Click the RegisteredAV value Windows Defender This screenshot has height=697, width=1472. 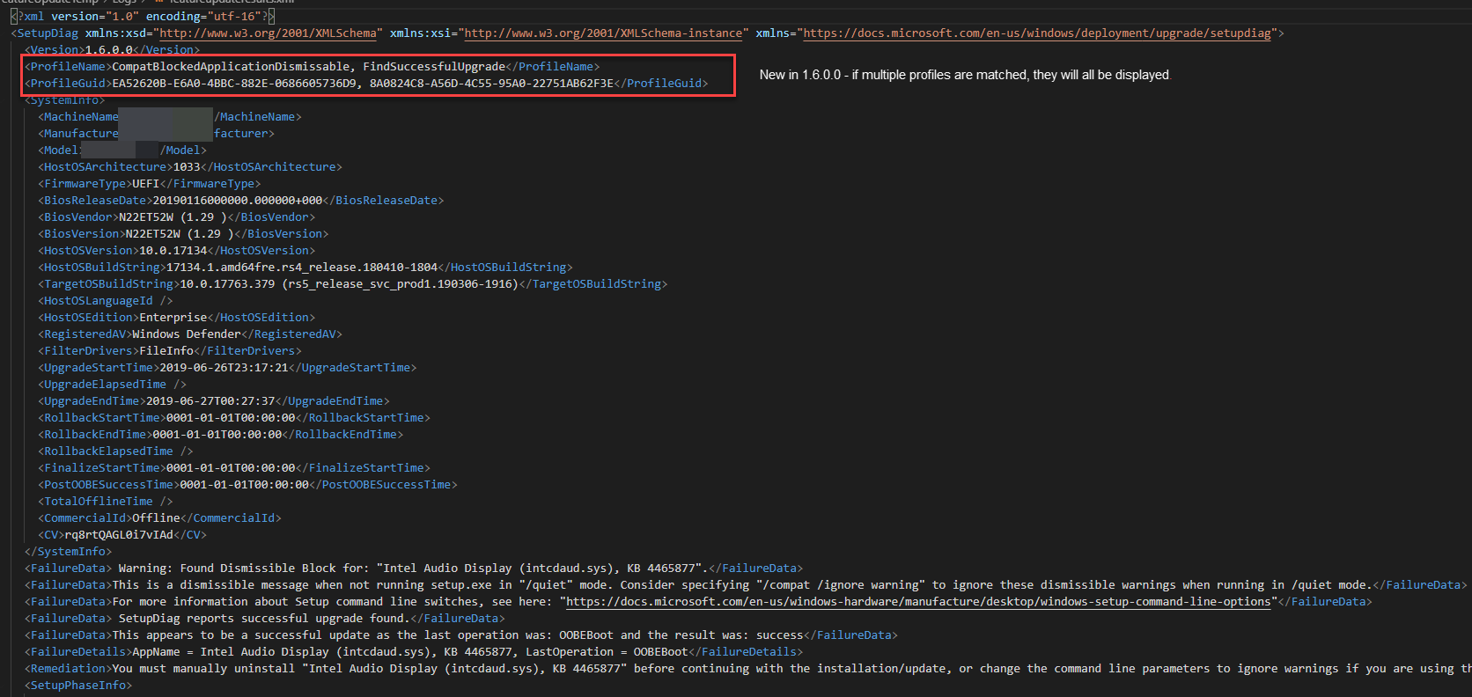[187, 334]
